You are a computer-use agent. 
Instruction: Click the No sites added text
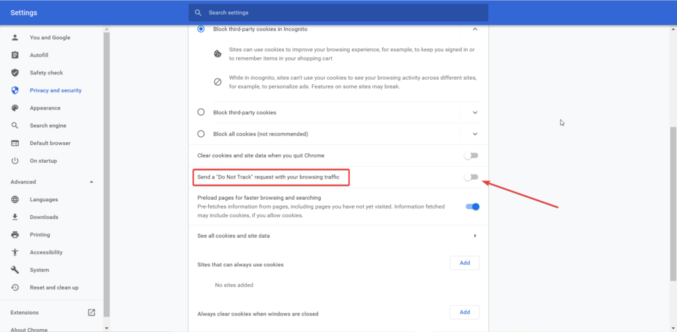point(234,285)
